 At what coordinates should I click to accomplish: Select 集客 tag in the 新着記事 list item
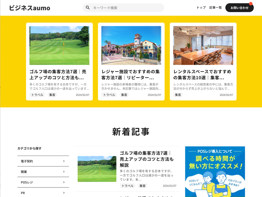click(x=142, y=186)
